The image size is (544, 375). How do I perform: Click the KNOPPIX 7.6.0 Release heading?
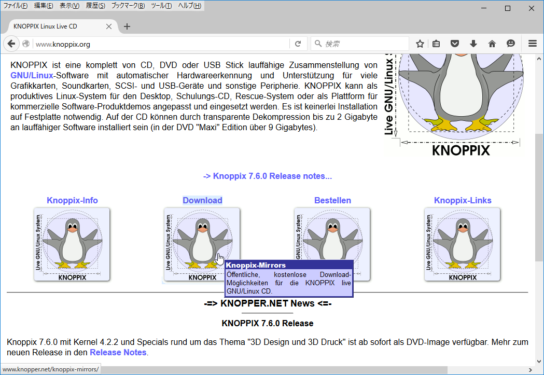coord(268,323)
